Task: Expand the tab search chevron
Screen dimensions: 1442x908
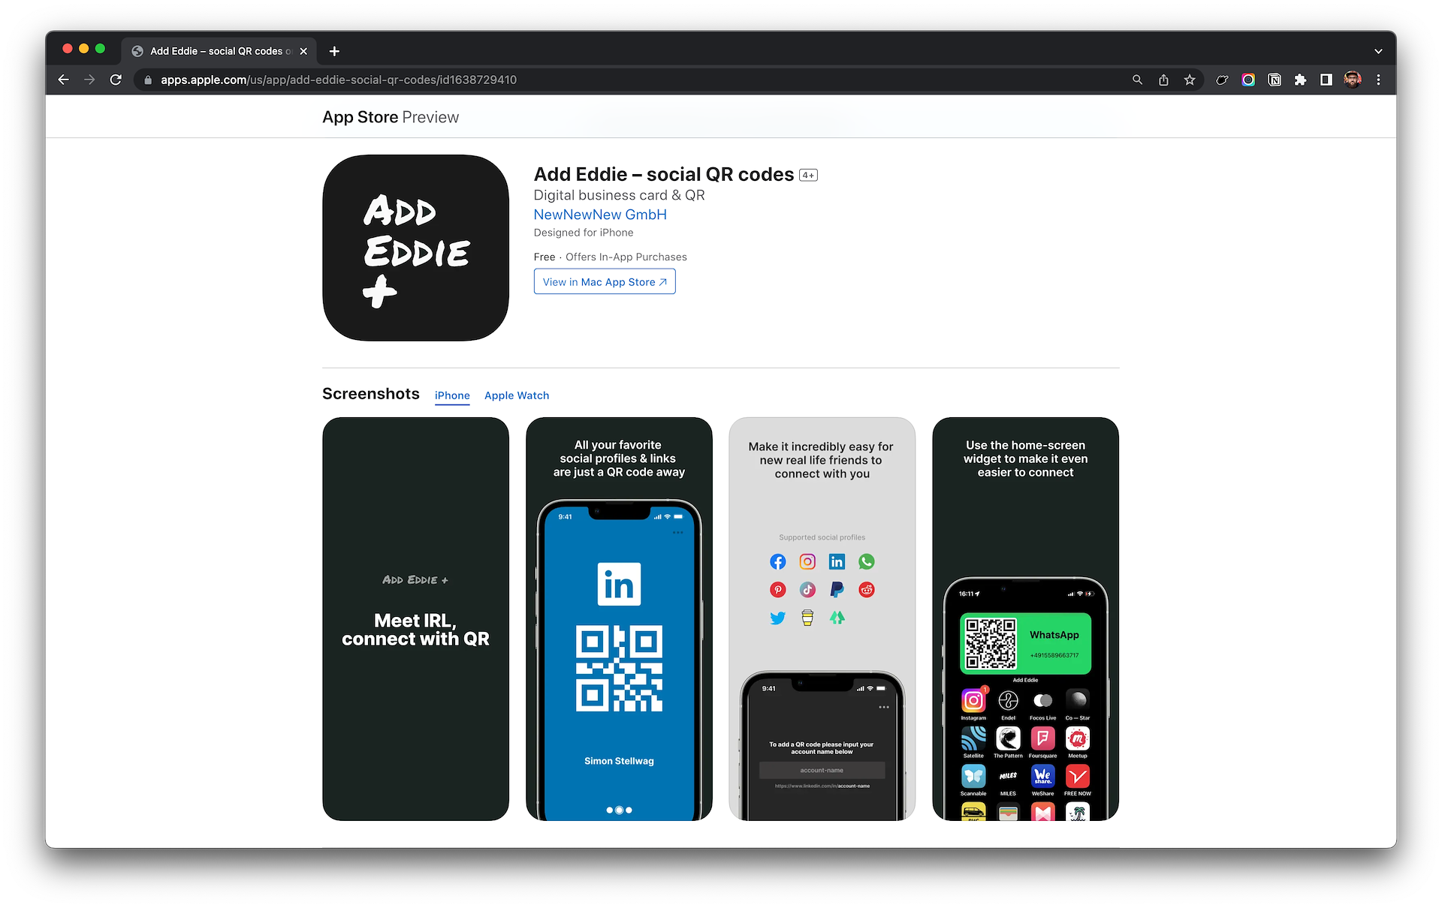Action: click(x=1378, y=51)
